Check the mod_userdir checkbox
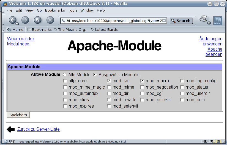Viewport: 227px width, 145px height. click(182, 94)
